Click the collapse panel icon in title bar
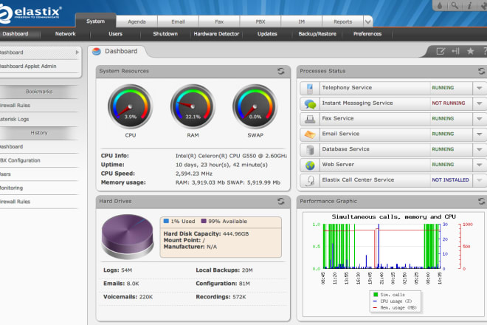 coord(455,51)
